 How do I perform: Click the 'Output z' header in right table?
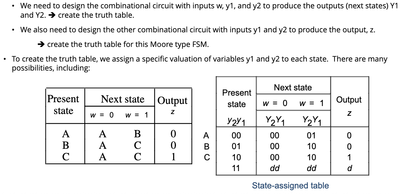point(349,106)
